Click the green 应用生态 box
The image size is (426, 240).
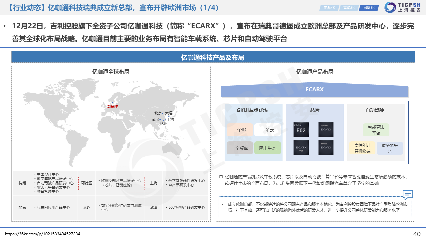point(267,148)
